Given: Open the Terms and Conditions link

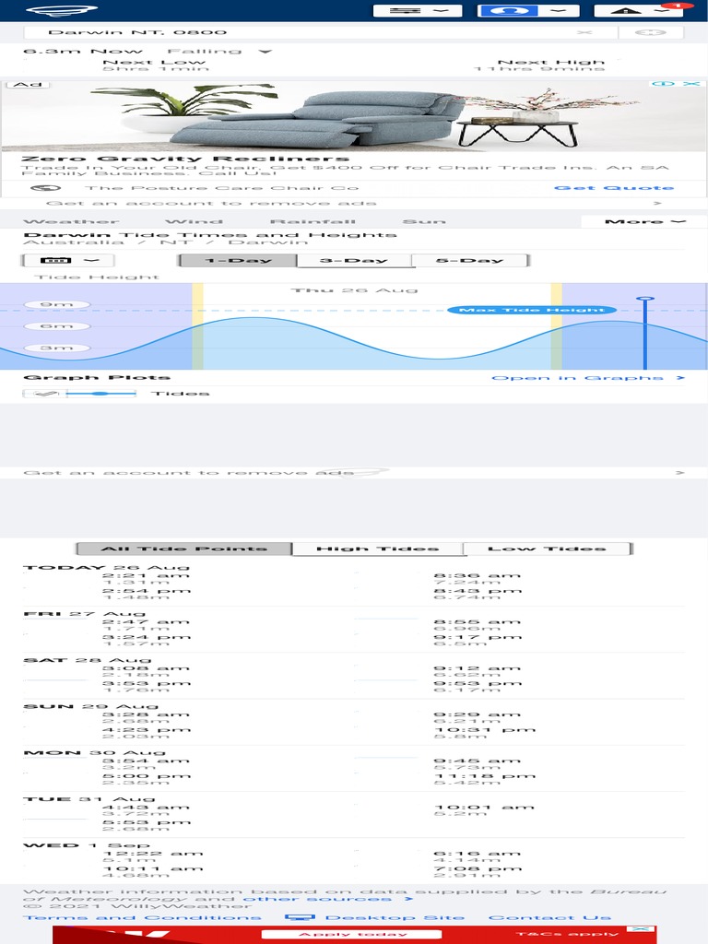Looking at the screenshot, I should 142,917.
